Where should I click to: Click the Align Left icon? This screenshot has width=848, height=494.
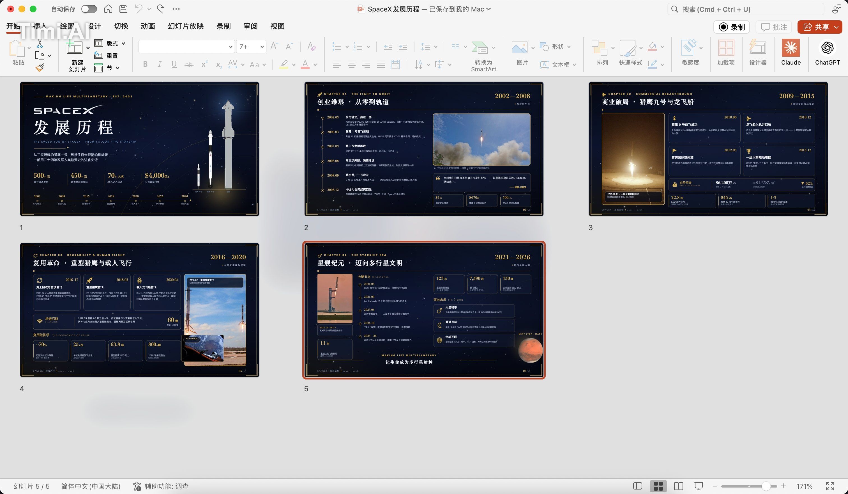[337, 64]
